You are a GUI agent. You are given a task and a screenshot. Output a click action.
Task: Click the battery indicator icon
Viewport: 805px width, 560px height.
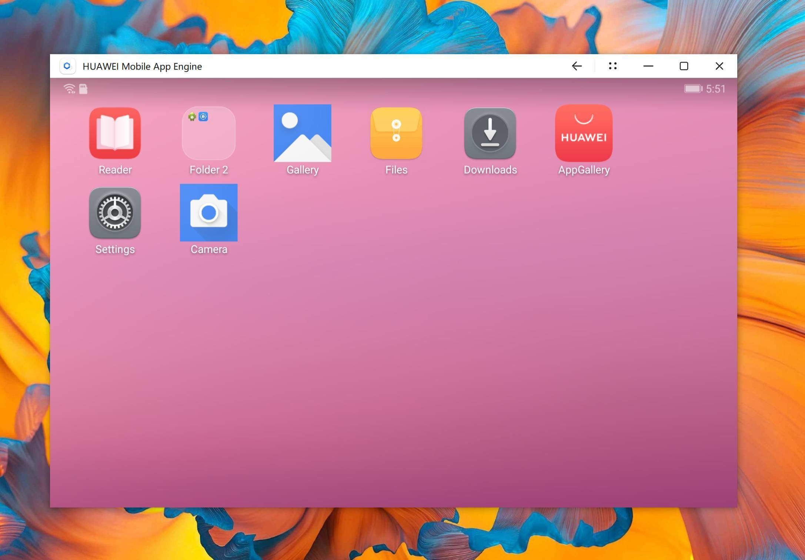coord(693,89)
